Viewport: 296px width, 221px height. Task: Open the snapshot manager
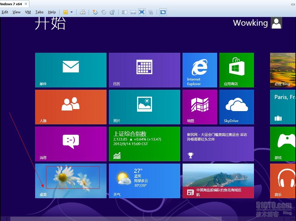[112, 12]
